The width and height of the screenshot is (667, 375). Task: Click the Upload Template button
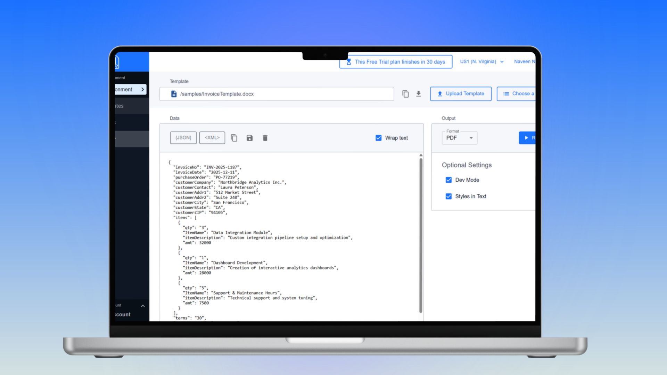(461, 94)
